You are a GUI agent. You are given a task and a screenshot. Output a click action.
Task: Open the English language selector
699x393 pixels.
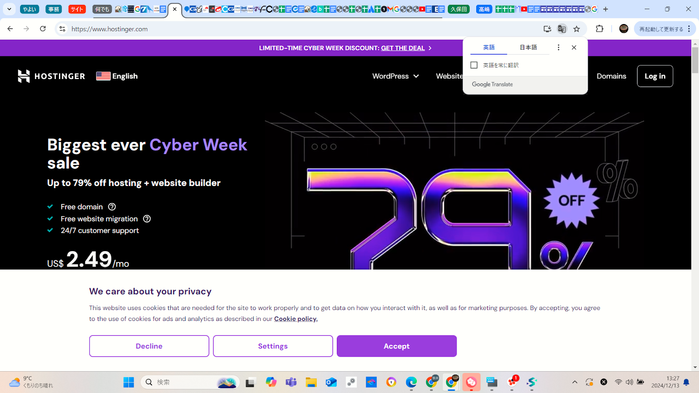[x=117, y=76]
